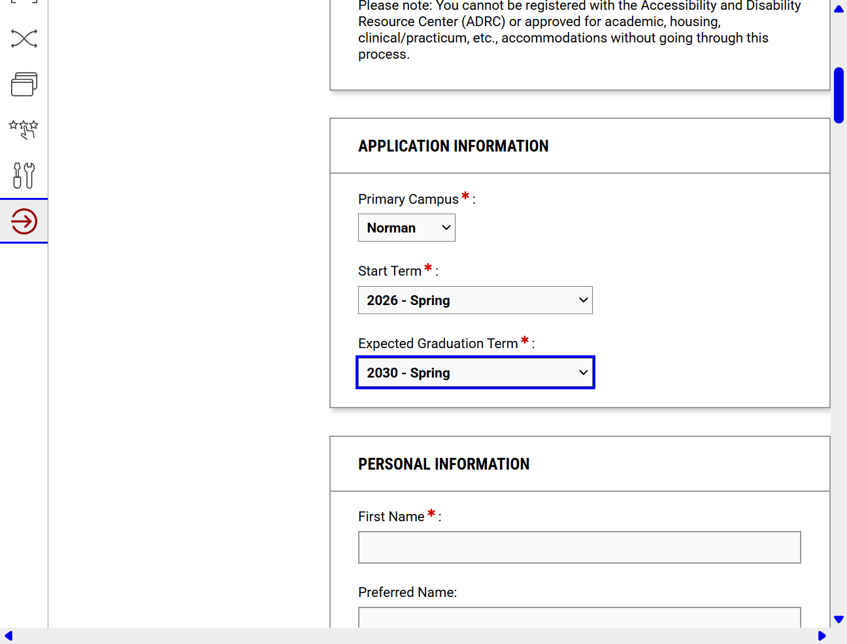Open the screwdriver and wrench tools icon
This screenshot has height=644, width=847.
point(24,175)
